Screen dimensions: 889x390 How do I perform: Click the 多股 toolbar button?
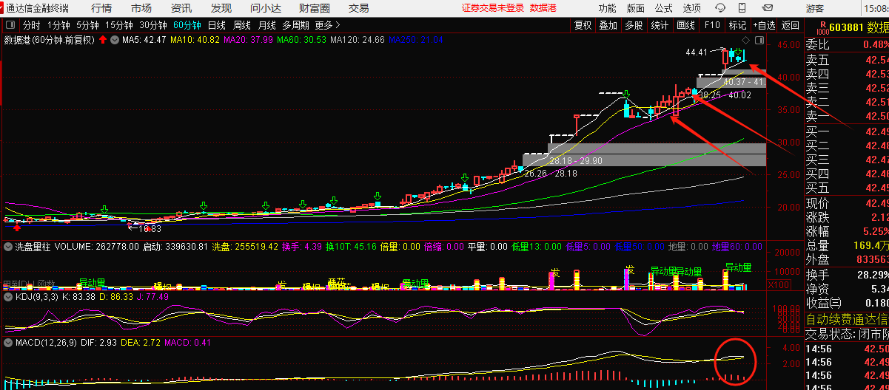[x=634, y=25]
